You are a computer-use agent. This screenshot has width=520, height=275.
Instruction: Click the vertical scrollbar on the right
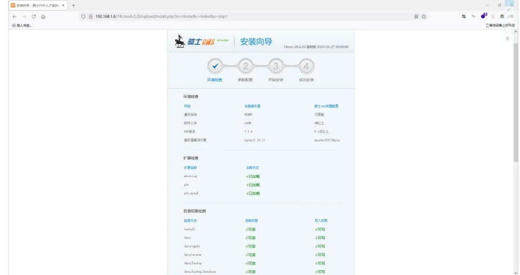[516, 96]
